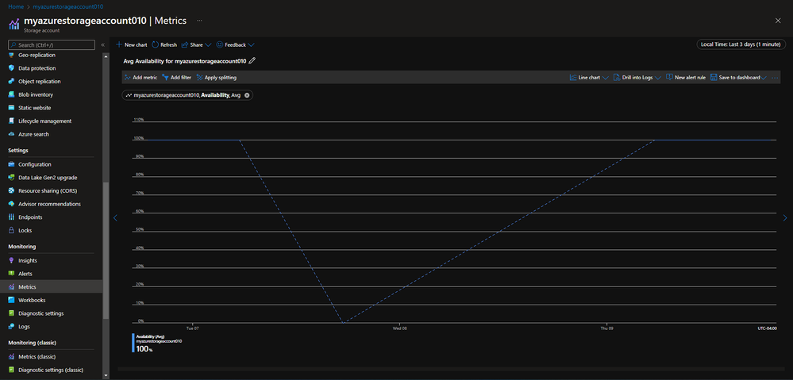Click the Object replication icon
The width and height of the screenshot is (793, 380).
point(12,82)
